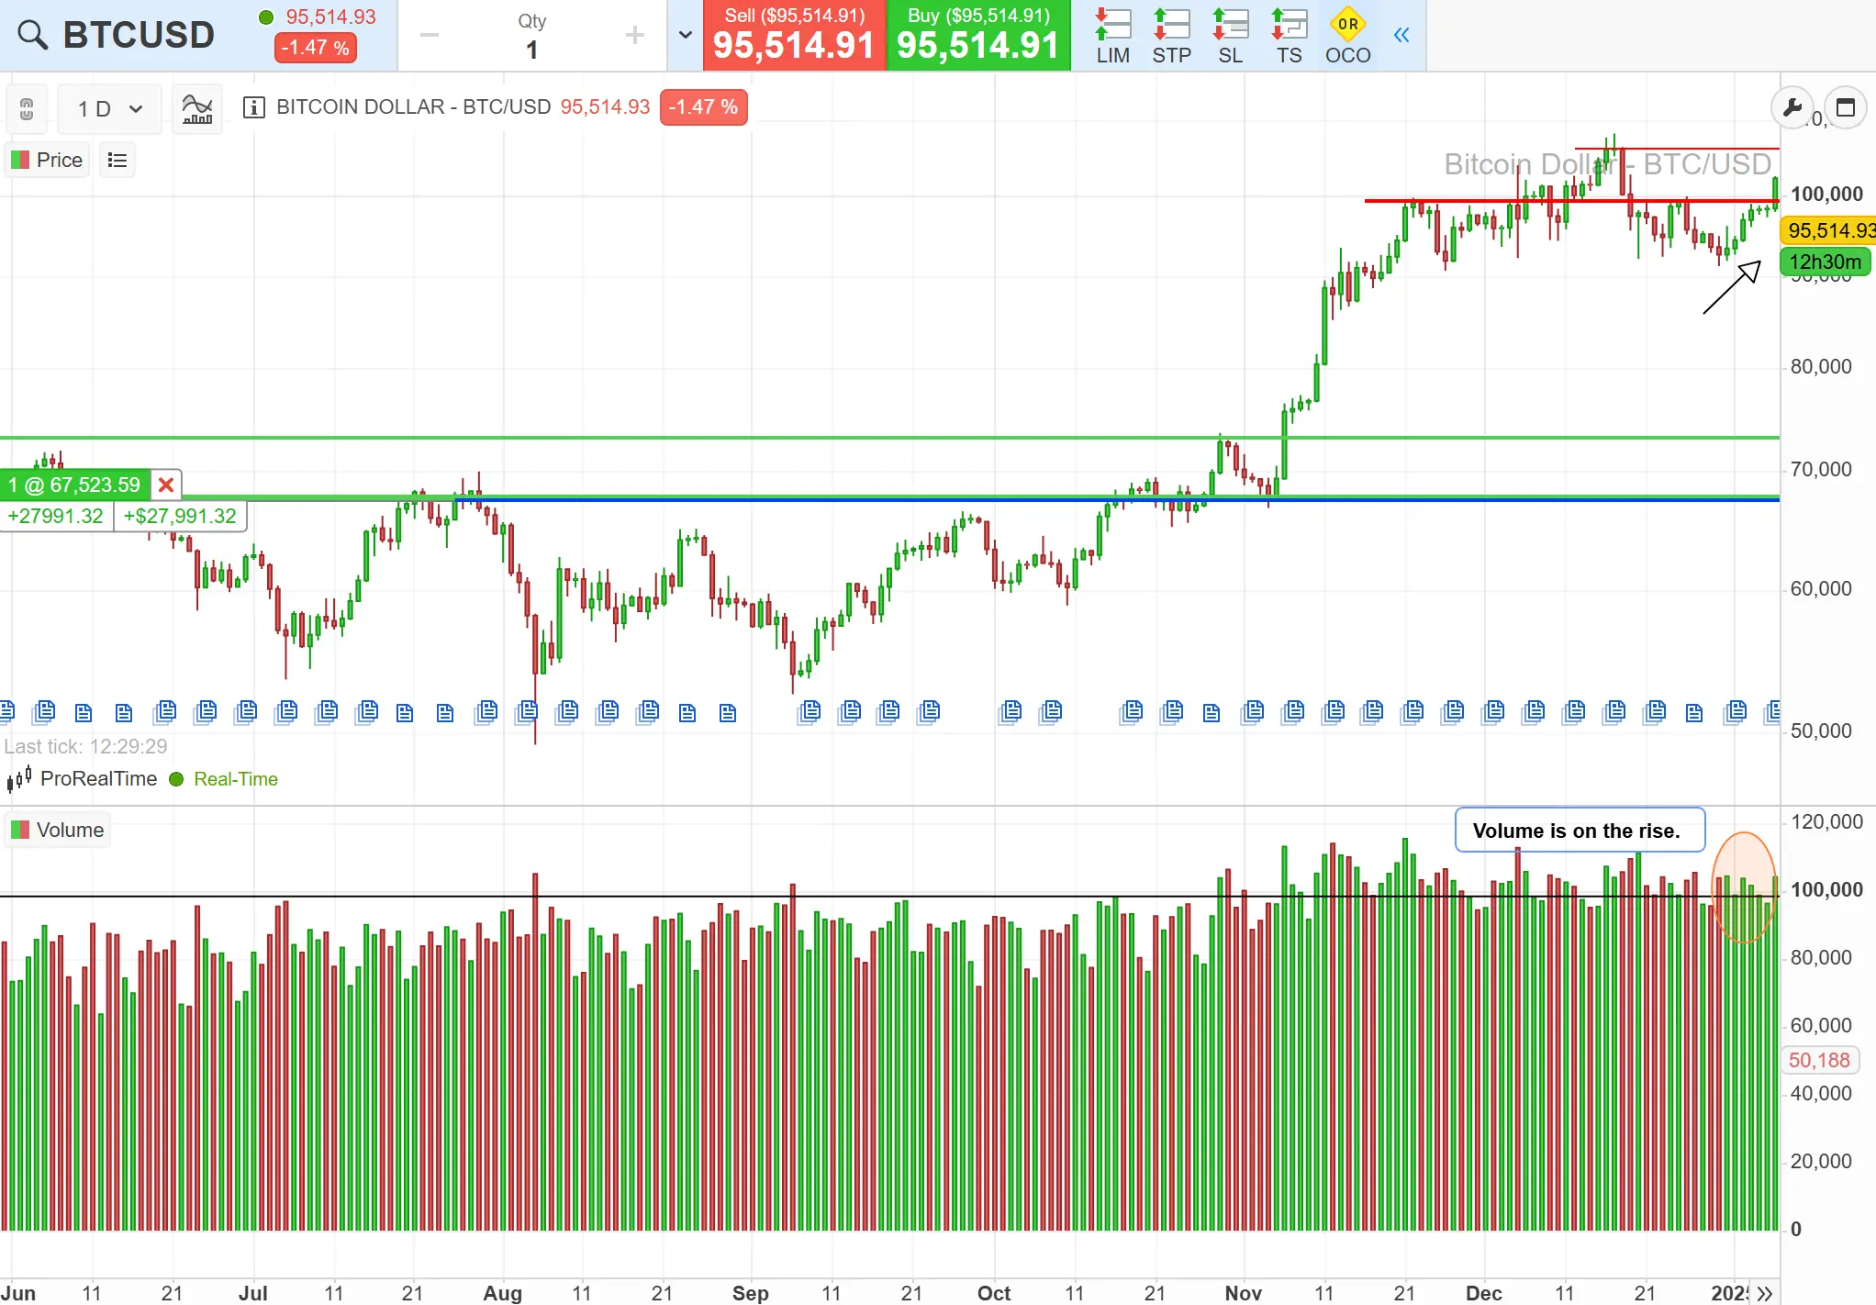
Task: Select the 'Volume is on the rise.' annotation
Action: 1580,831
